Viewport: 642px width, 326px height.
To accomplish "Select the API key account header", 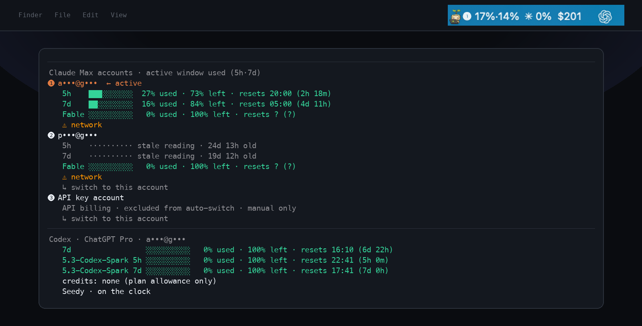I will [91, 197].
